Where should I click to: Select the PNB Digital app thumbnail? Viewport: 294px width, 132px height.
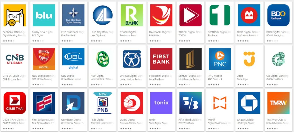tap(102, 103)
